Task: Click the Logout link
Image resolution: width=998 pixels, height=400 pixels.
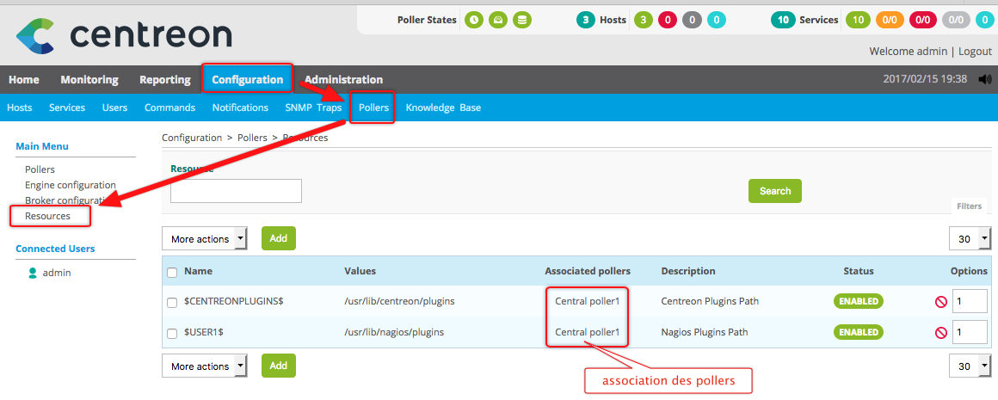Action: [x=975, y=52]
